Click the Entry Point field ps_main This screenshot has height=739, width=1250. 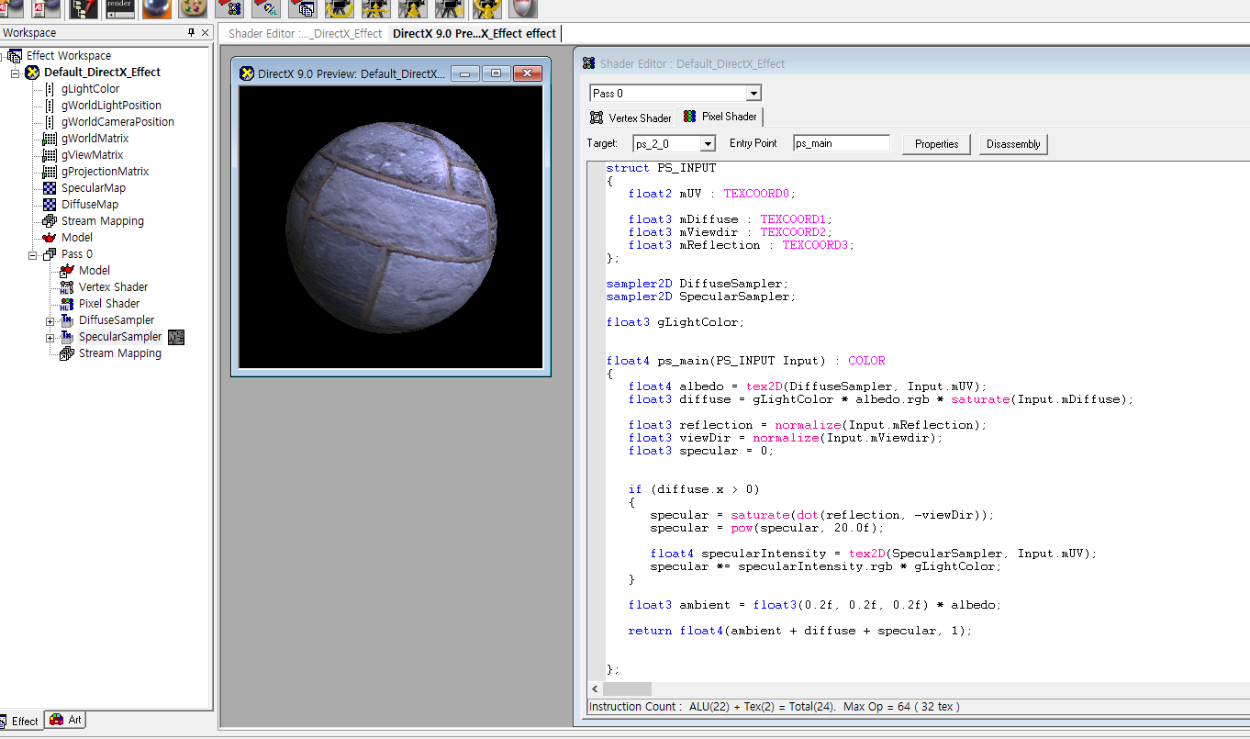(842, 143)
